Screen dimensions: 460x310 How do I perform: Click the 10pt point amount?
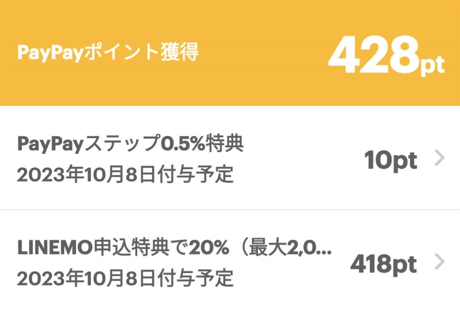click(390, 160)
